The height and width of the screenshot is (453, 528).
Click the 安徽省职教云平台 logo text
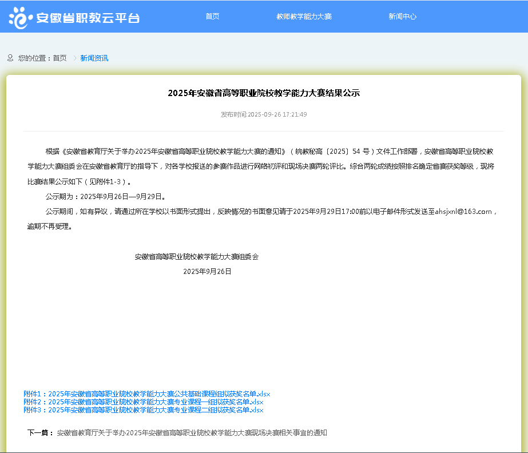click(88, 18)
